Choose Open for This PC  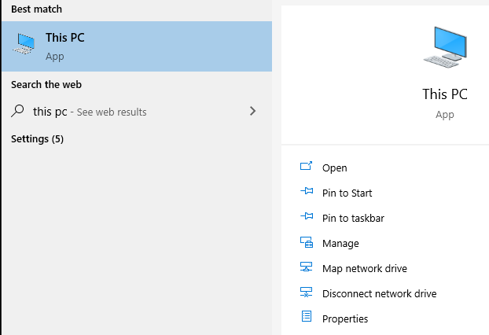click(x=335, y=167)
